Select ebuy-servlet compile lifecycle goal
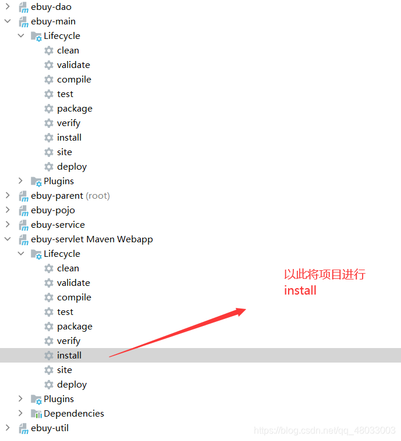The width and height of the screenshot is (401, 441). point(74,297)
